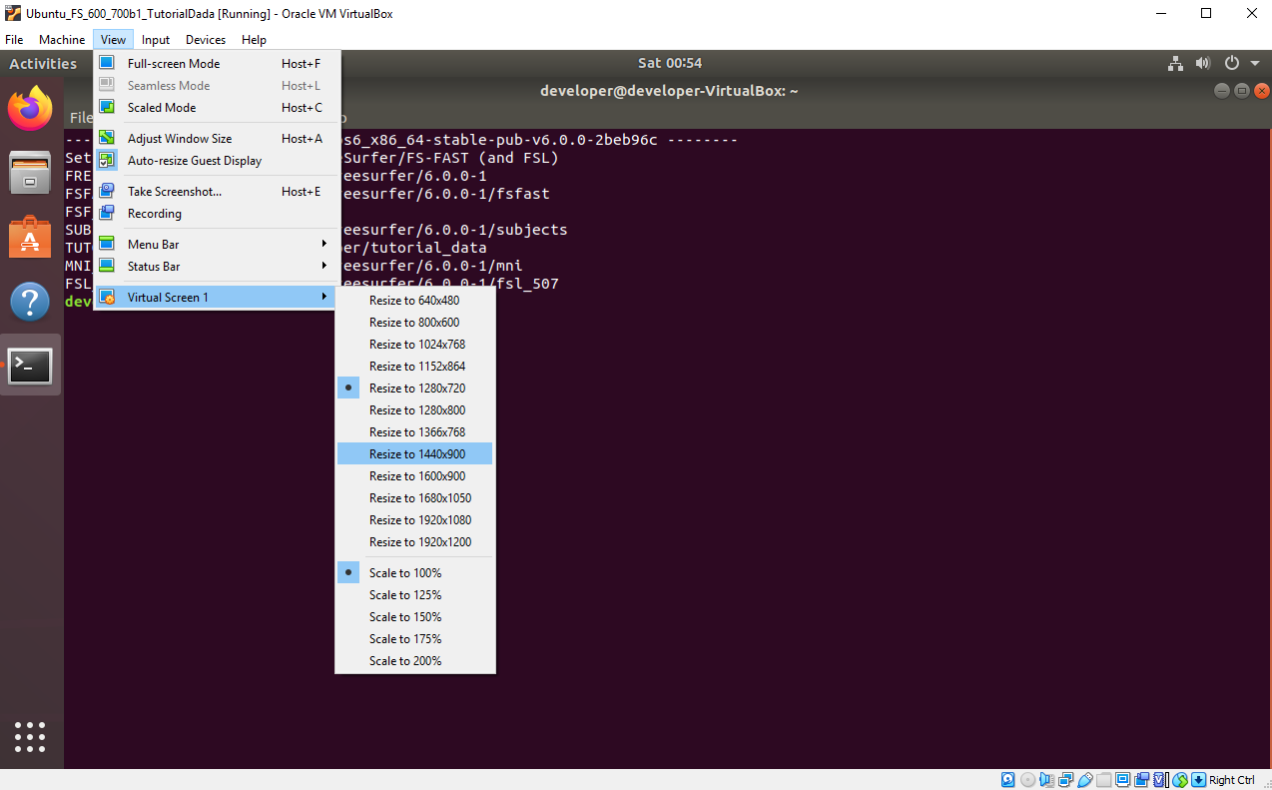Toggle Auto-resize Guest Display option
The height and width of the screenshot is (790, 1272).
click(194, 161)
